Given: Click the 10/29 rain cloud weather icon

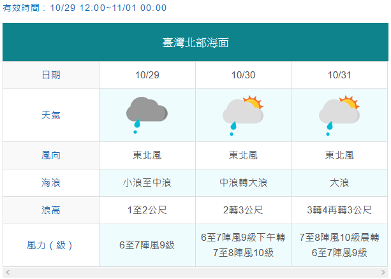Looking at the screenshot, I should click(147, 115).
